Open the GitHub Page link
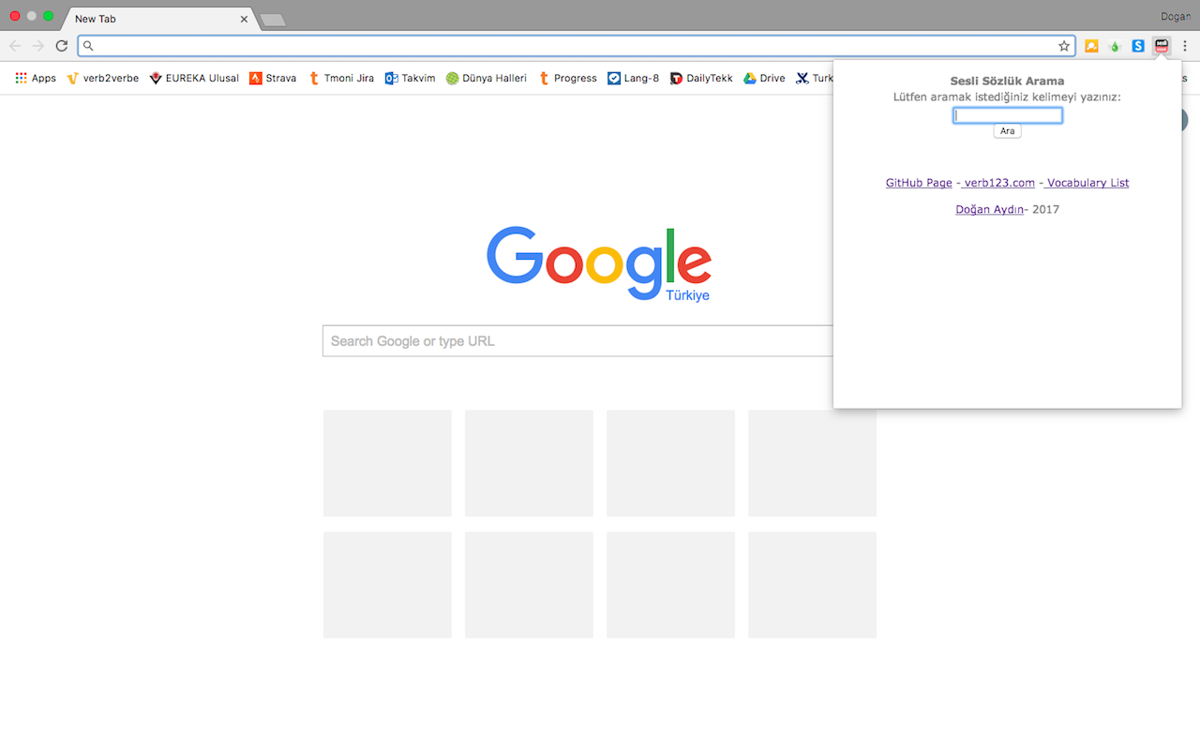The height and width of the screenshot is (750, 1200). (919, 183)
